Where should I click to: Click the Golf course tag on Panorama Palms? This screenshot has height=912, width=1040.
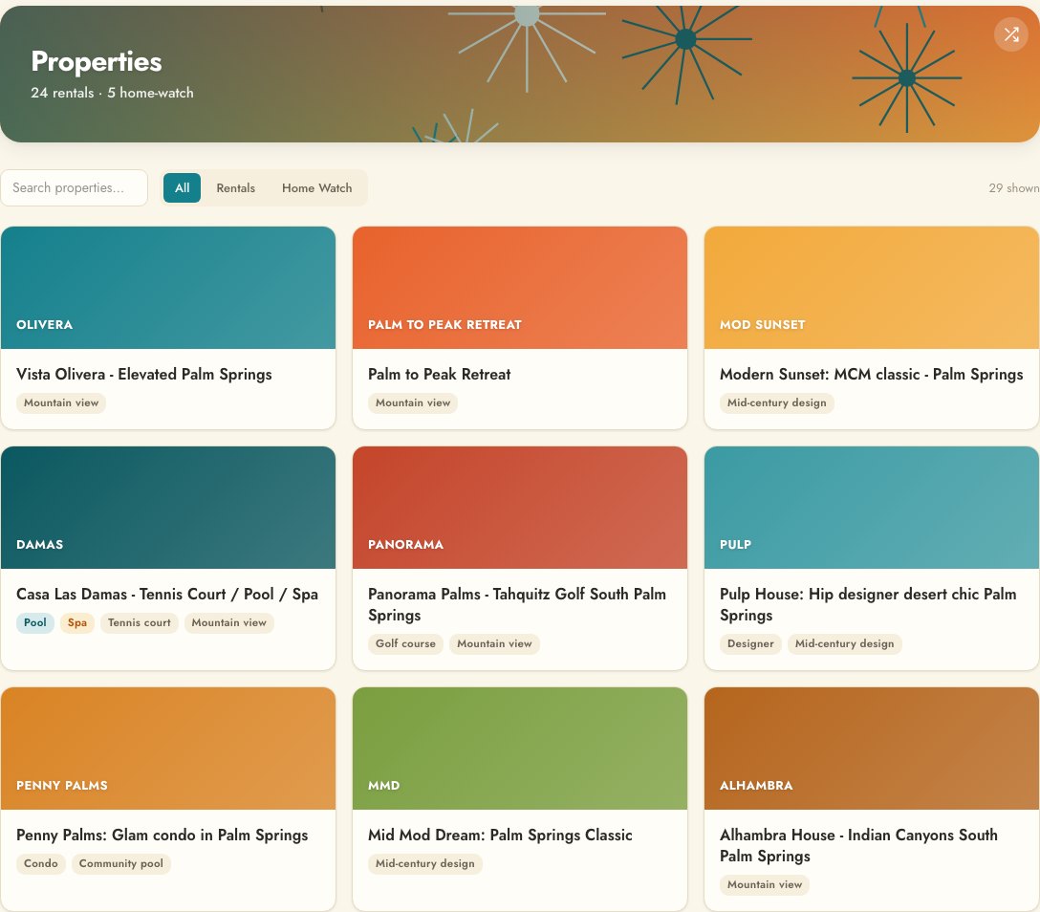tap(405, 643)
